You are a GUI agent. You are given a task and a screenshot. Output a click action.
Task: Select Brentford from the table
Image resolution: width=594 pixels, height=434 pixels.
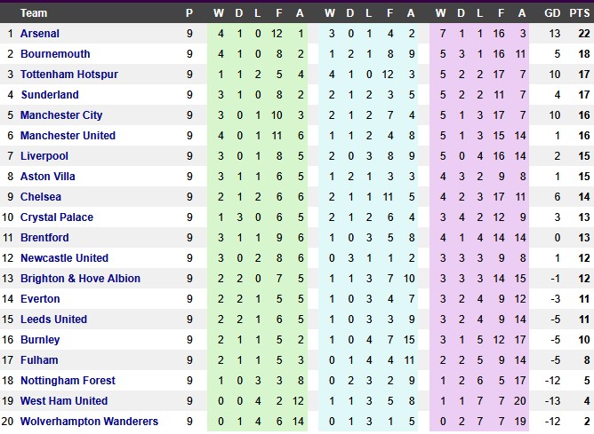click(44, 238)
